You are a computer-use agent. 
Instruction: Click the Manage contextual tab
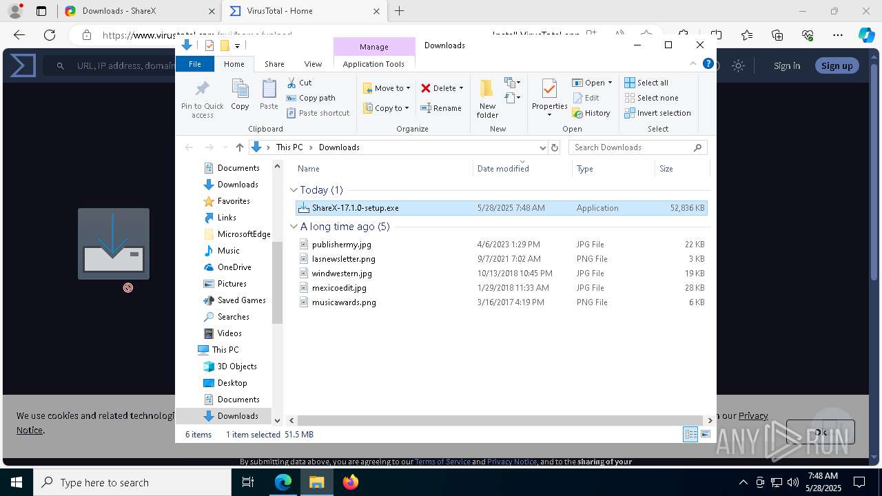(x=374, y=46)
